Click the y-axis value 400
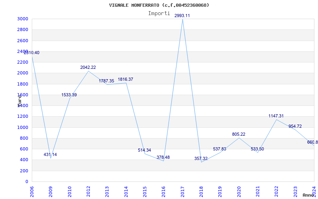 pyautogui.click(x=24, y=160)
